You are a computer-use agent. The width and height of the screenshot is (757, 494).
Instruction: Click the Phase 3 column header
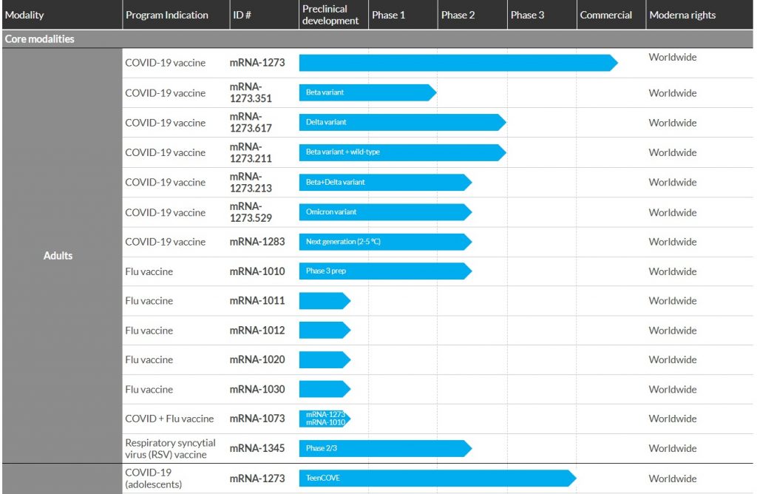[x=542, y=15]
